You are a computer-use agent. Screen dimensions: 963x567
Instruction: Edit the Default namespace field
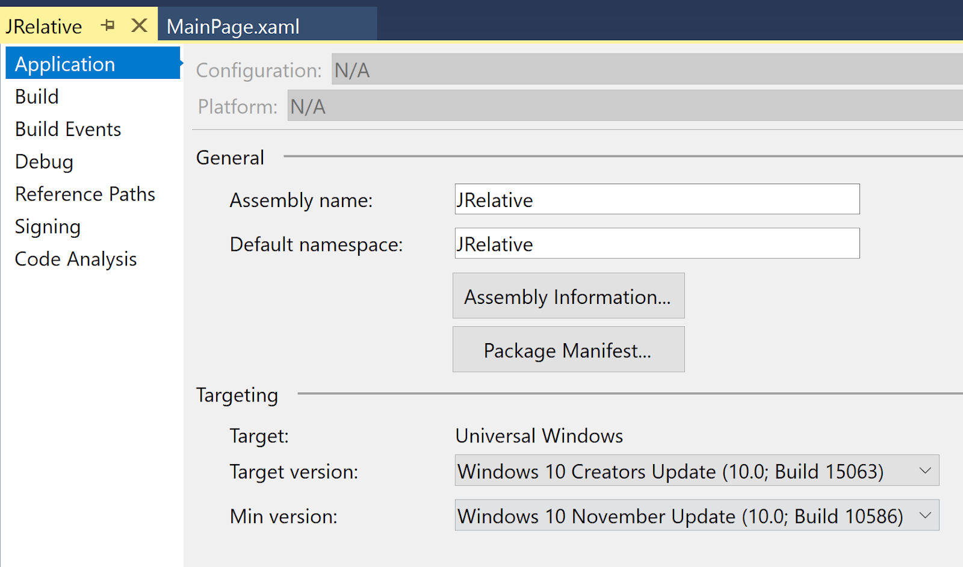(657, 244)
